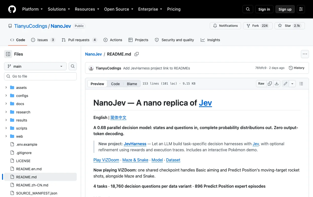Open the appearance settings icon beside Sign up

(301, 9)
